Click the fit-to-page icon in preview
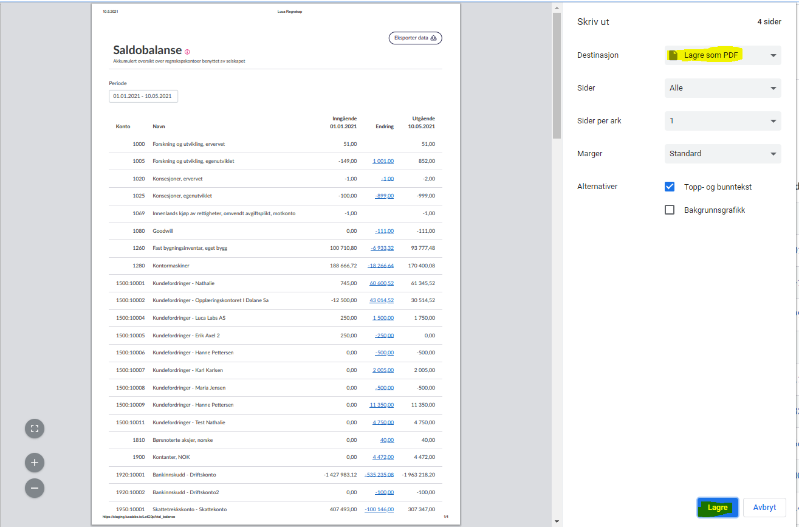Image resolution: width=799 pixels, height=527 pixels. pyautogui.click(x=35, y=429)
